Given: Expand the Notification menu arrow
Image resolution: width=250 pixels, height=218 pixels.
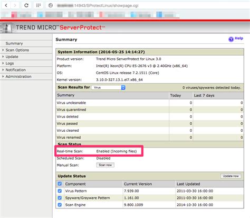Looking at the screenshot, I should pyautogui.click(x=3, y=70).
